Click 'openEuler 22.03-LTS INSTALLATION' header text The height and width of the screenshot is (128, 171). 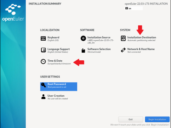(x=146, y=4)
